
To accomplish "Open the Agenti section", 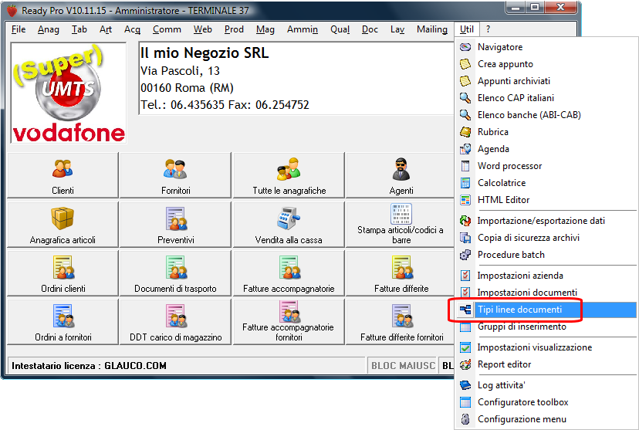I will [x=401, y=175].
